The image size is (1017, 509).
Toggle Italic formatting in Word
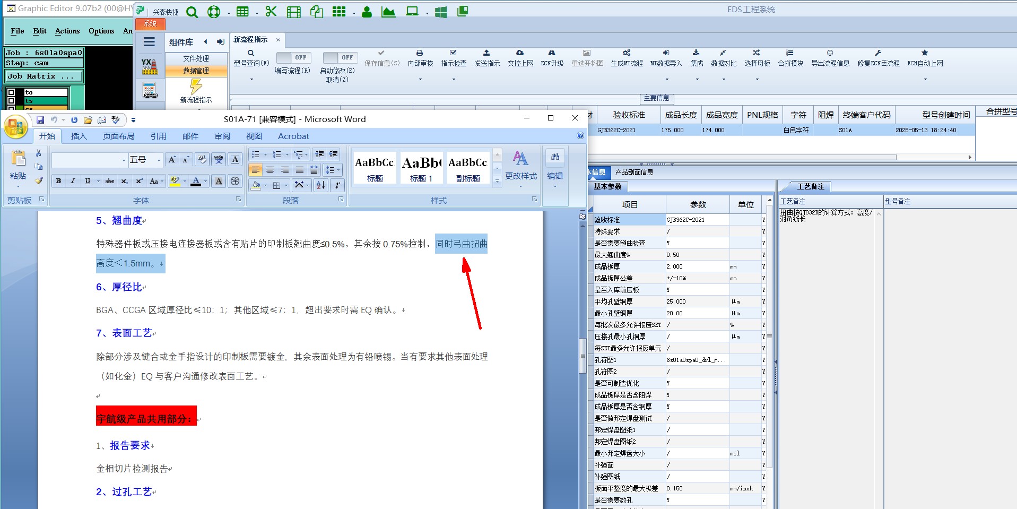tap(73, 181)
